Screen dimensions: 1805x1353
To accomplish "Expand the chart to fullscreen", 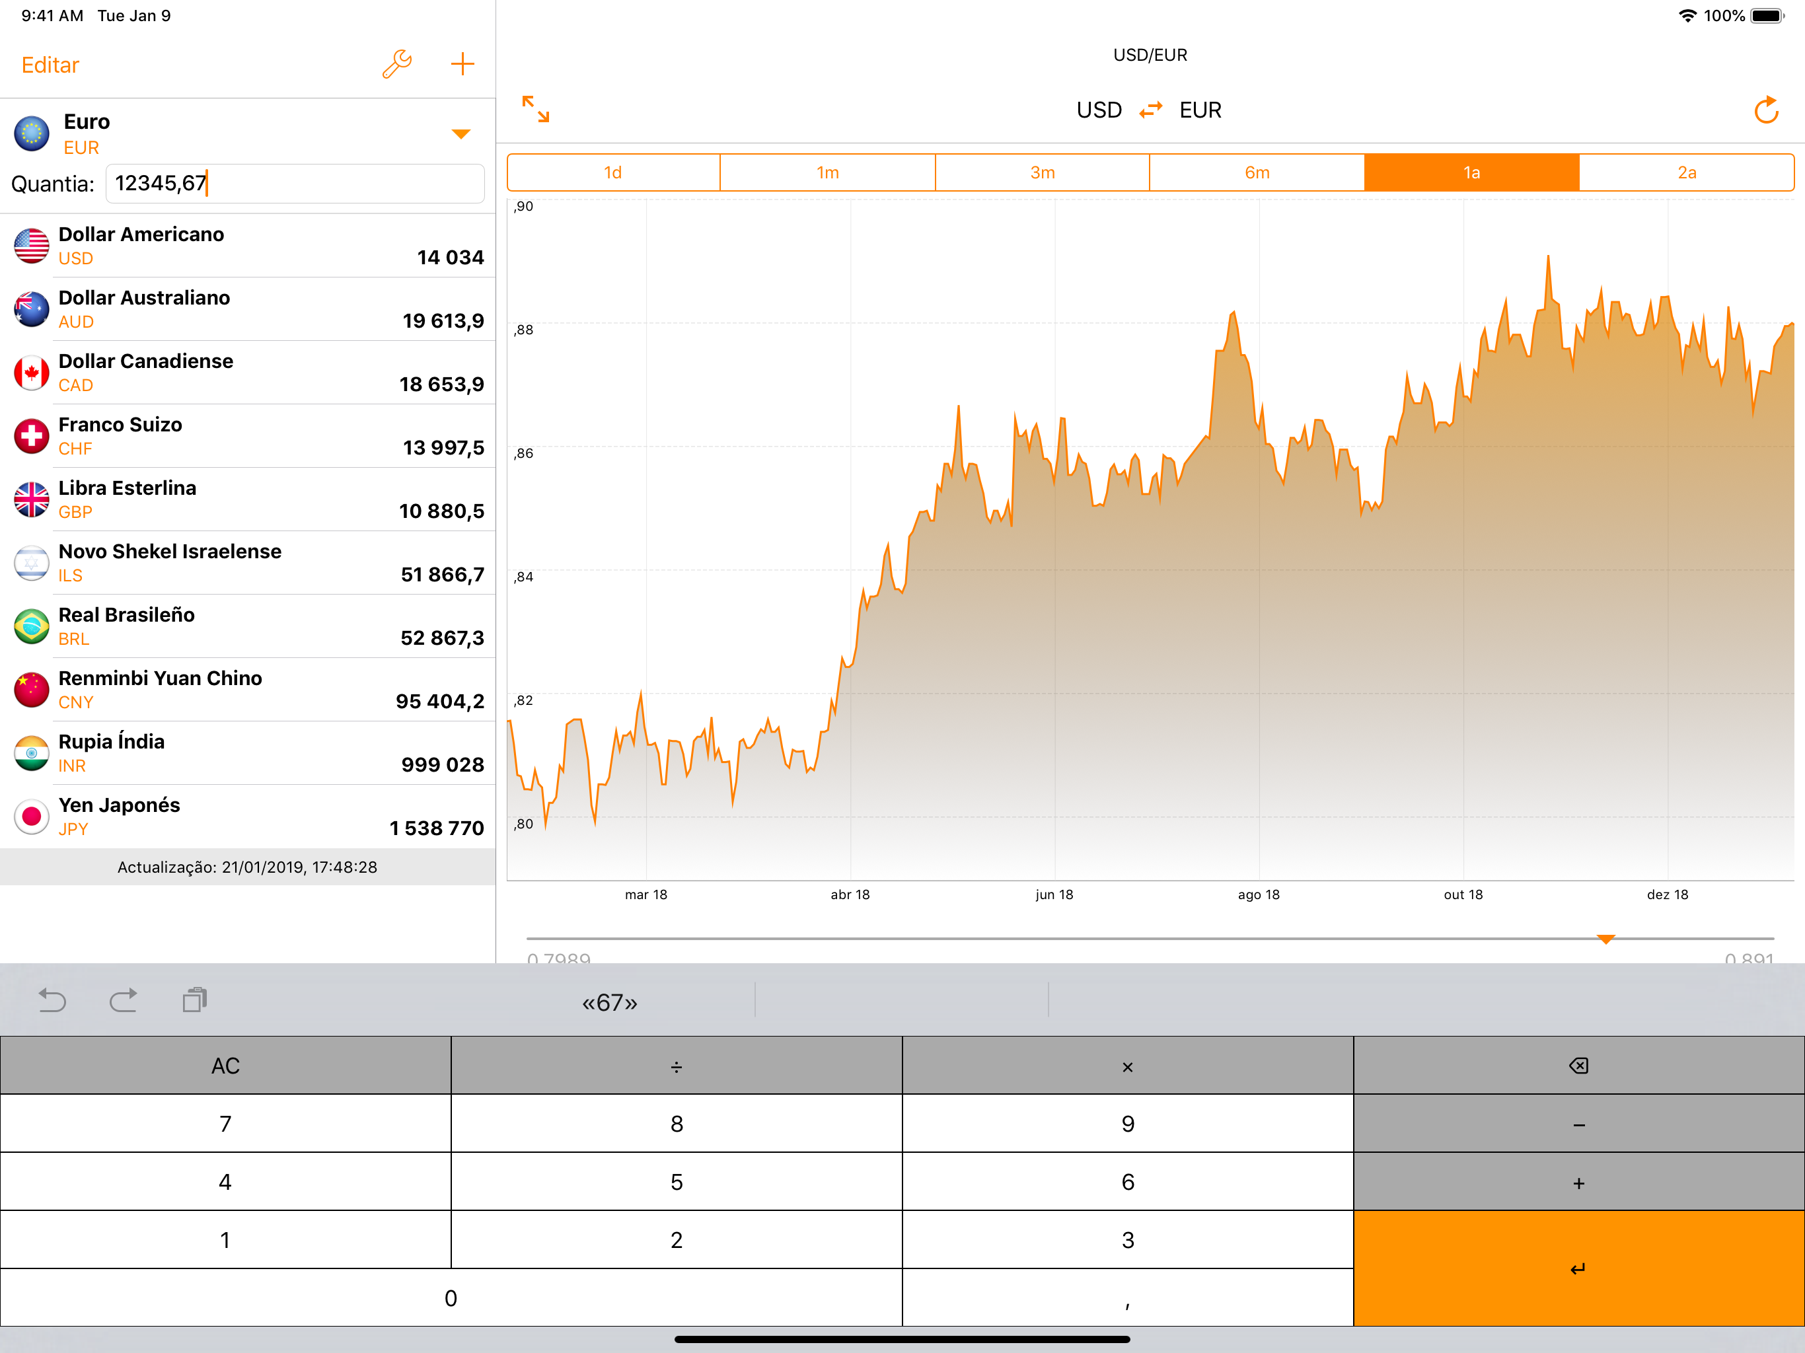I will 535,108.
